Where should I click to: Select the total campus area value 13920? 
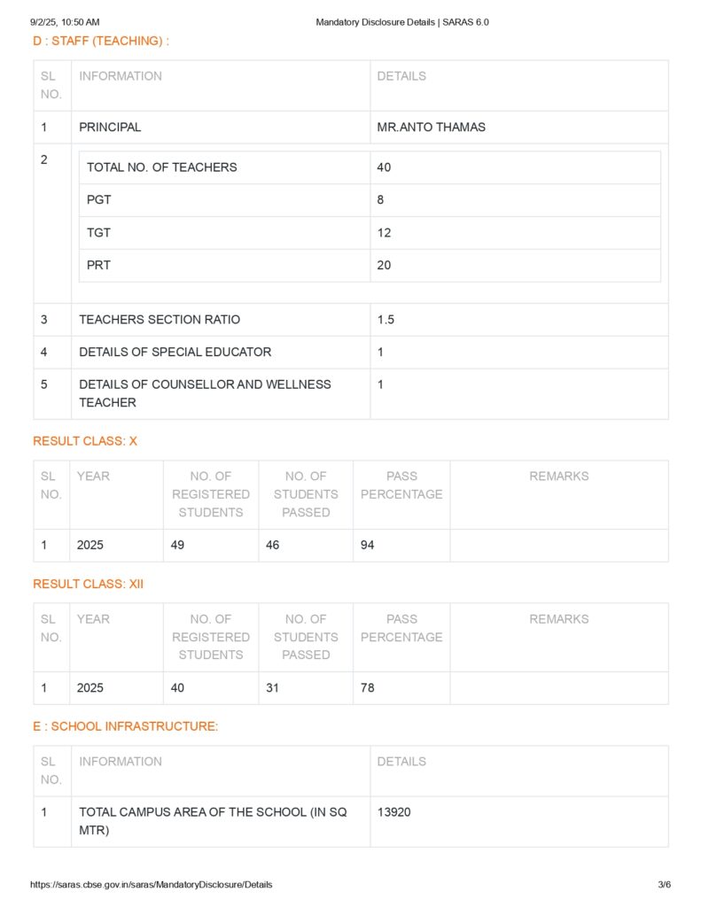pyautogui.click(x=393, y=812)
